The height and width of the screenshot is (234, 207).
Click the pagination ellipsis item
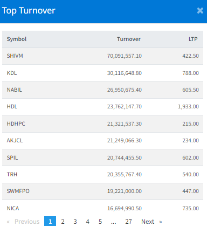tap(114, 222)
